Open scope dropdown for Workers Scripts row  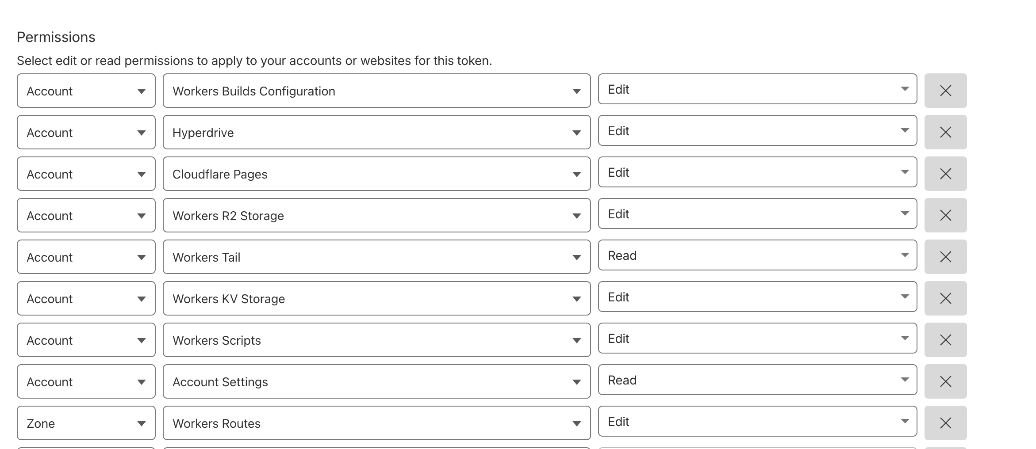86,340
